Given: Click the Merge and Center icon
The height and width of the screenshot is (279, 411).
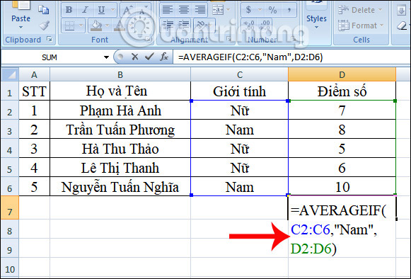Looking at the screenshot, I should (218, 10).
